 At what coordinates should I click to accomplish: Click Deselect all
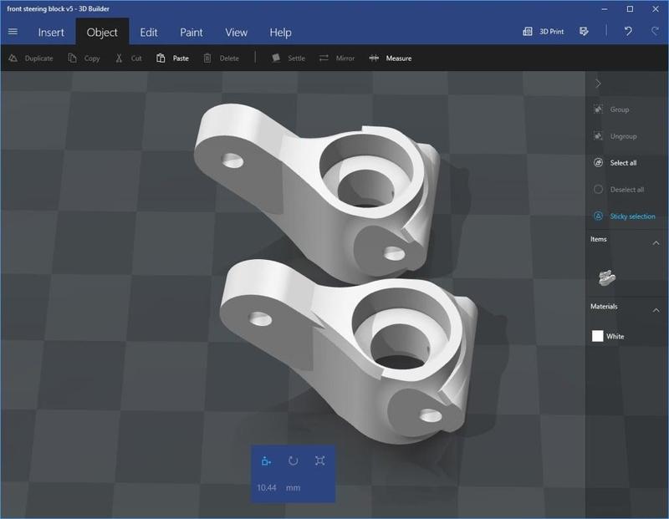(619, 190)
